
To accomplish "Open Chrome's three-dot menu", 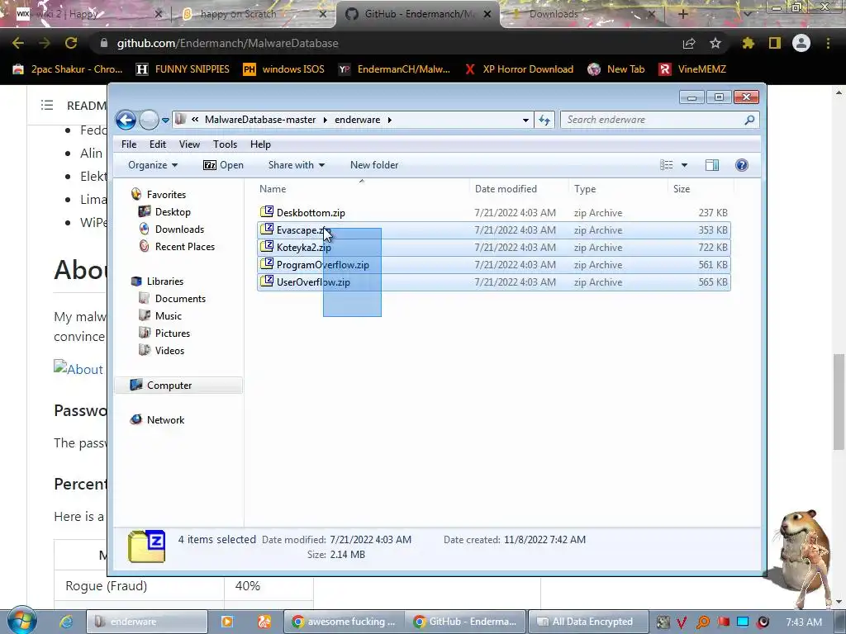I will click(828, 43).
